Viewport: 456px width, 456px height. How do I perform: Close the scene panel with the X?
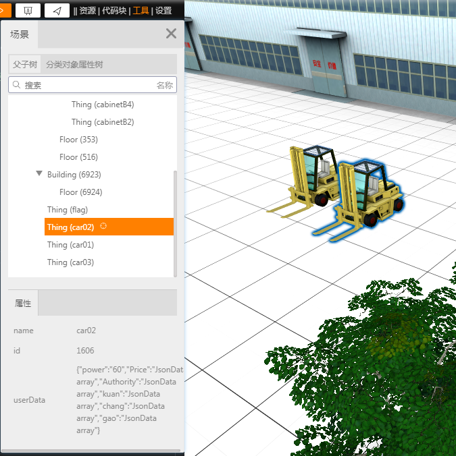[171, 34]
